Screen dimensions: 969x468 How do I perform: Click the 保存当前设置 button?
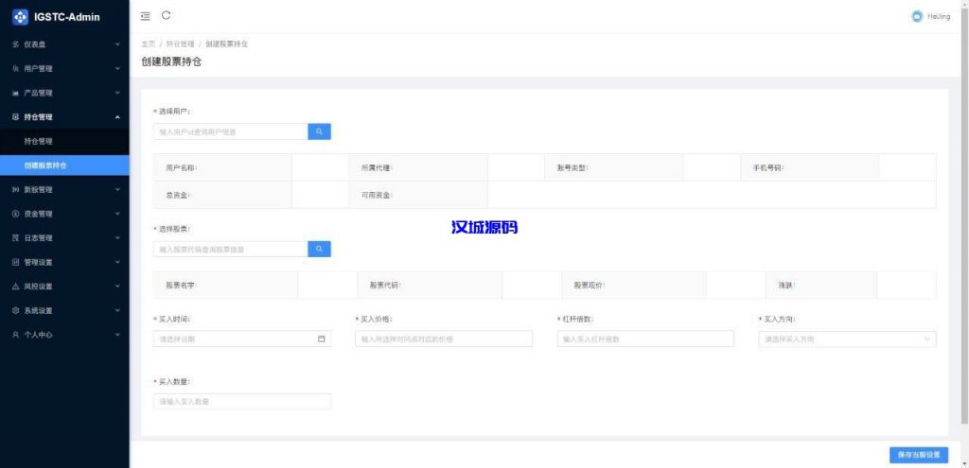[919, 455]
